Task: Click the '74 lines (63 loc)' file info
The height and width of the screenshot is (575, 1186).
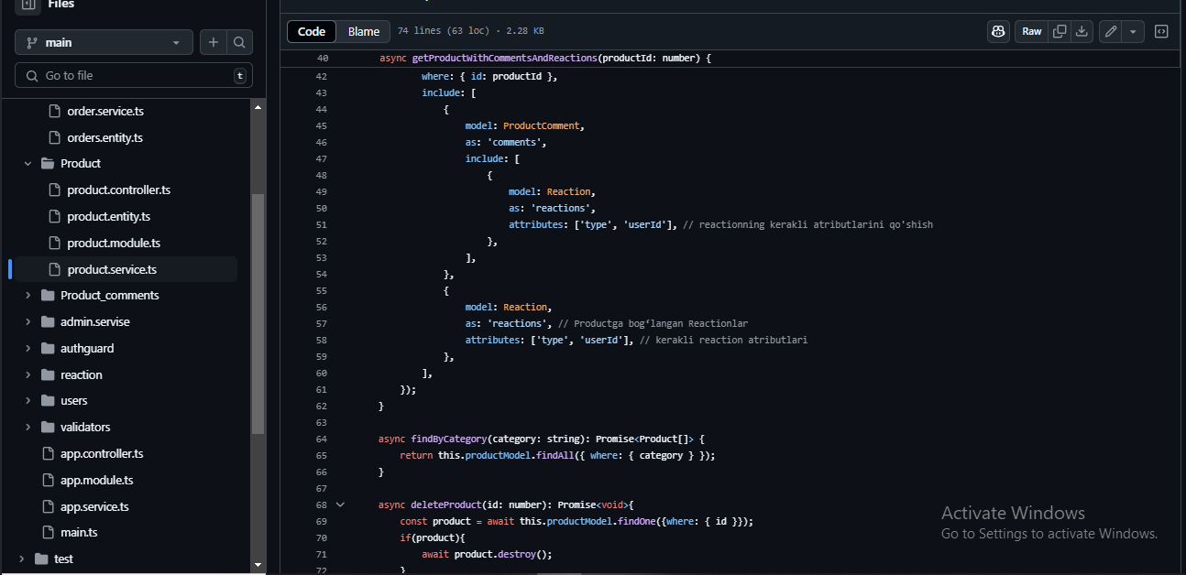Action: 442,31
